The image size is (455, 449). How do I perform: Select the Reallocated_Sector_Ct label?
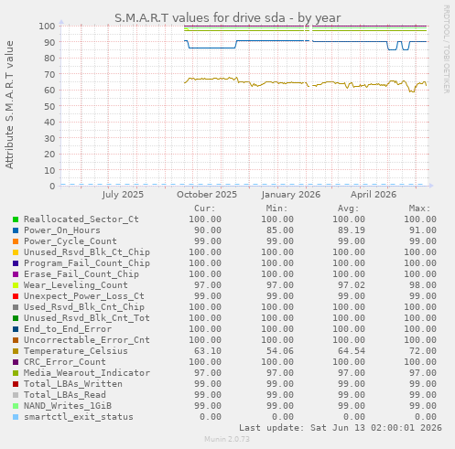coord(81,219)
